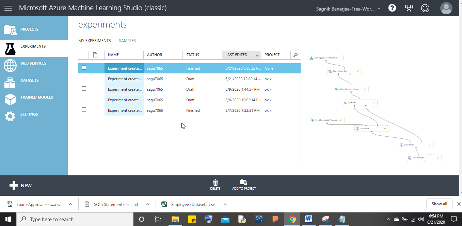The image size is (462, 226).
Task: Sort by the Name column header
Action: point(124,55)
